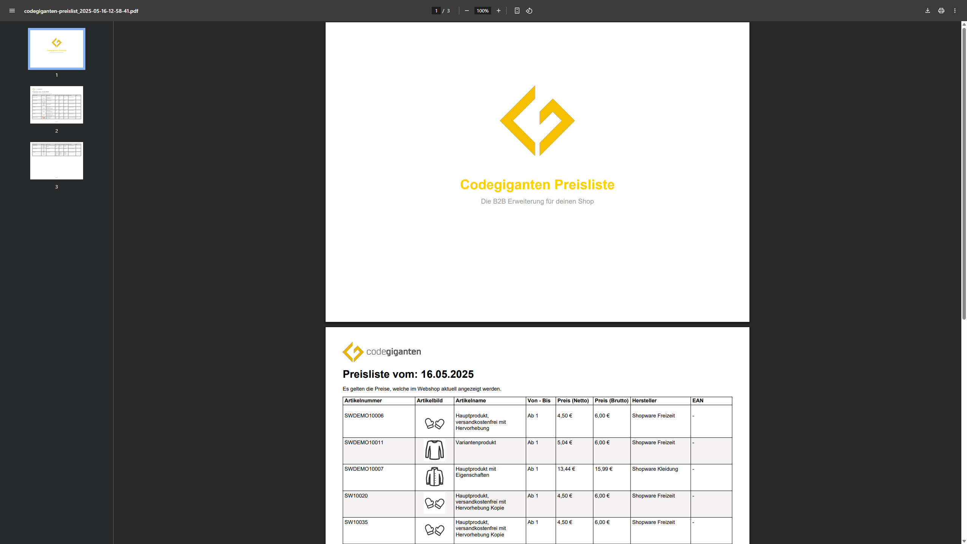Click the jacket image in SWDEMO10007 row
The width and height of the screenshot is (967, 544).
click(x=434, y=477)
